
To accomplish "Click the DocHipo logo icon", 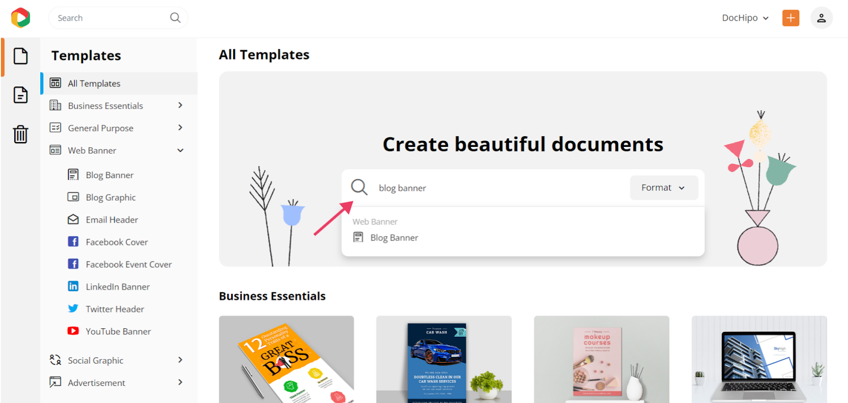I will click(21, 17).
